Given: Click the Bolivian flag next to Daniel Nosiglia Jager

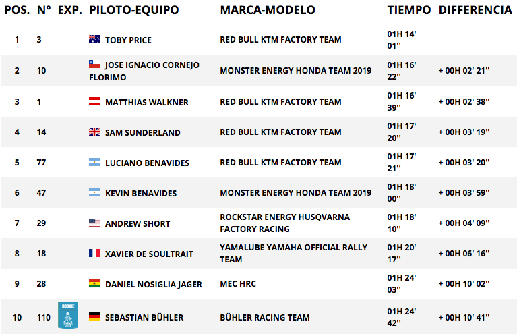Looking at the screenshot, I should [x=94, y=283].
